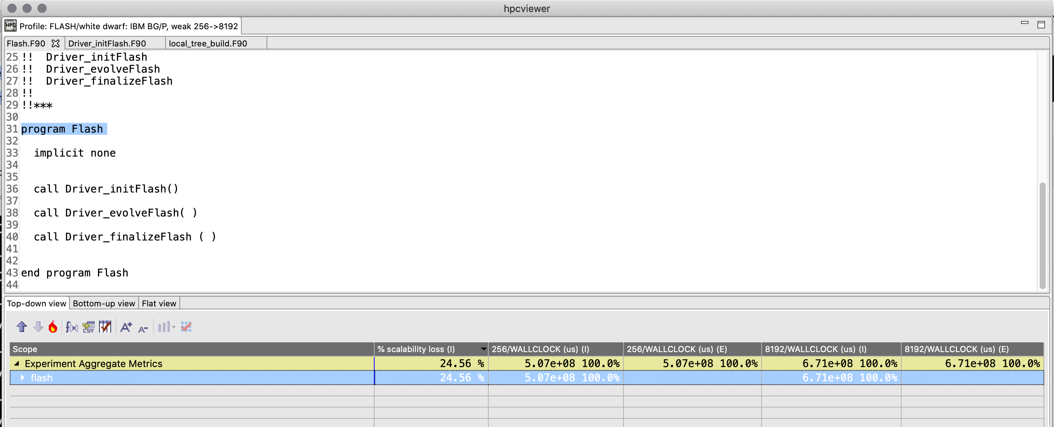Viewport: 1054px width, 427px height.
Task: Expand the flash tree node
Action: click(23, 378)
